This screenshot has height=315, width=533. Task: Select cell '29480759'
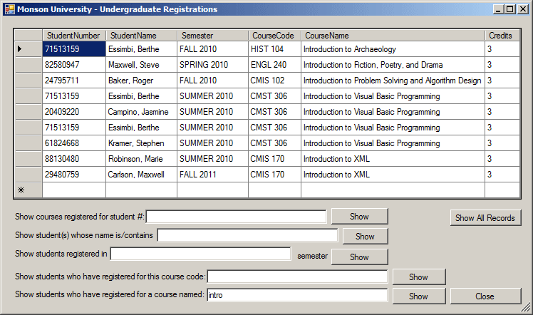pyautogui.click(x=74, y=175)
